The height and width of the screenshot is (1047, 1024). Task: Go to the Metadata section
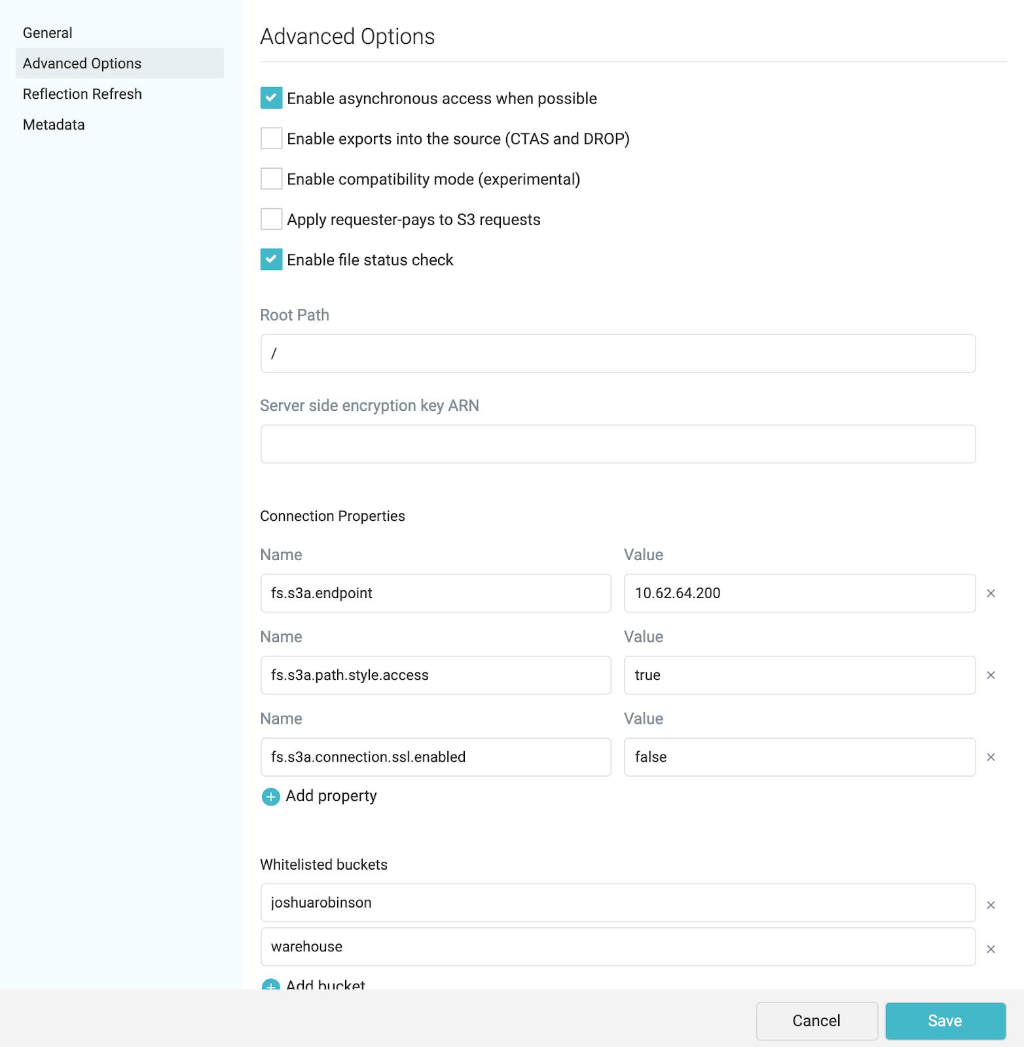[x=54, y=125]
